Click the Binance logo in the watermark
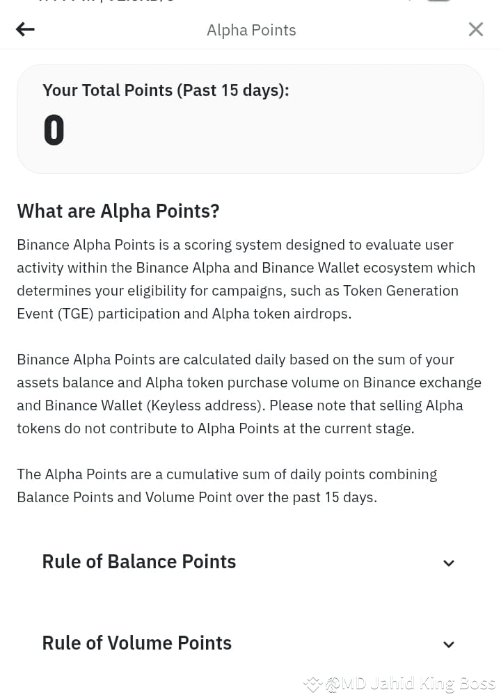The height and width of the screenshot is (699, 501). click(x=312, y=684)
